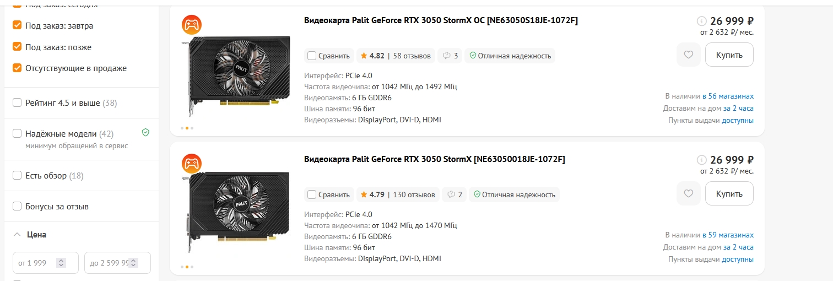The height and width of the screenshot is (281, 833).
Task: Open the comments bubble showing 2
Action: pyautogui.click(x=454, y=194)
